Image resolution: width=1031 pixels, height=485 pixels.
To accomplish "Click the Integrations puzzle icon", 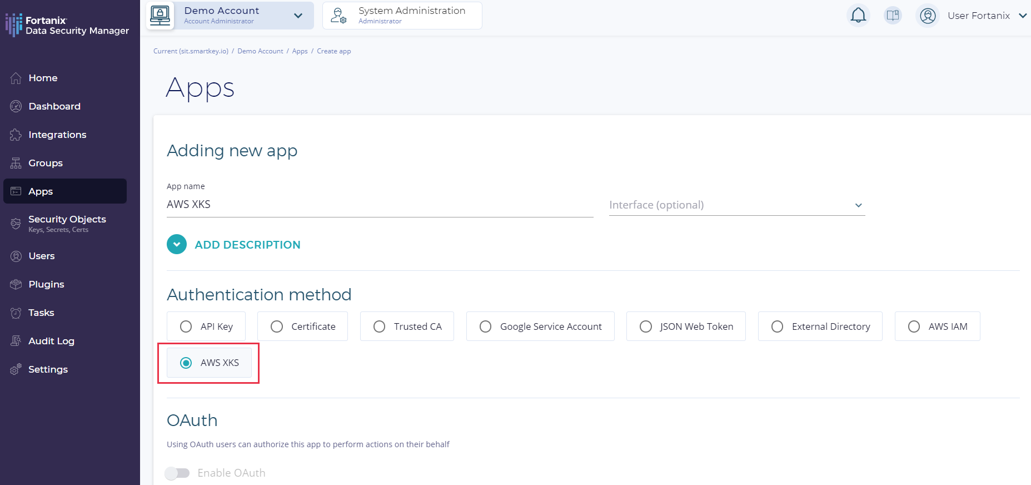I will coord(16,135).
